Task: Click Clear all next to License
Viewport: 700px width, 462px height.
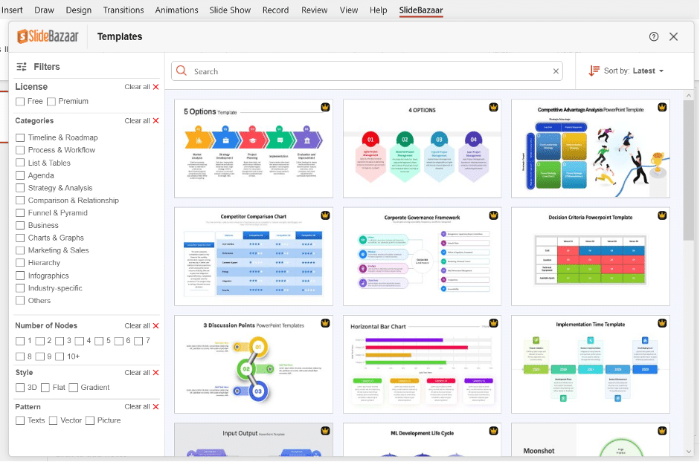Action: pyautogui.click(x=137, y=87)
